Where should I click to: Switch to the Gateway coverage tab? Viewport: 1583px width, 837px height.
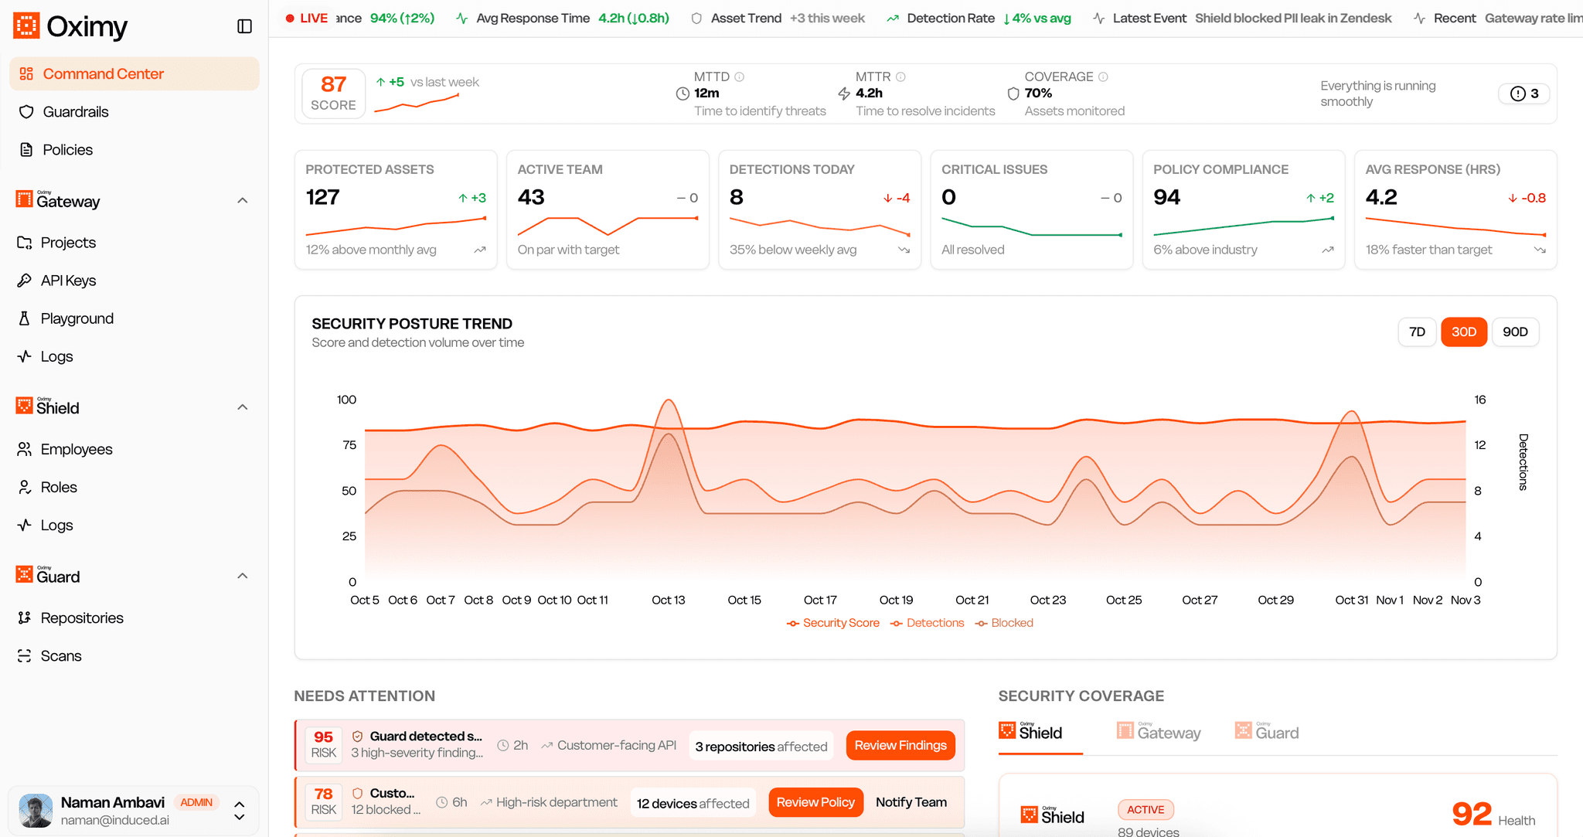point(1159,732)
